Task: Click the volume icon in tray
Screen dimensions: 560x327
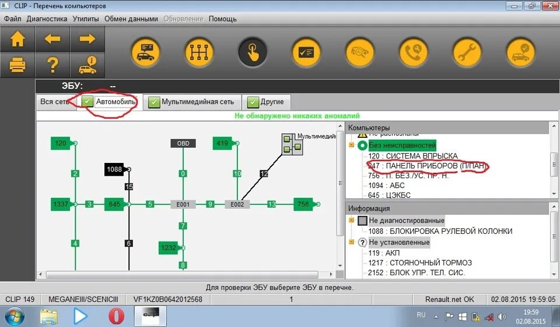Action: pyautogui.click(x=502, y=317)
